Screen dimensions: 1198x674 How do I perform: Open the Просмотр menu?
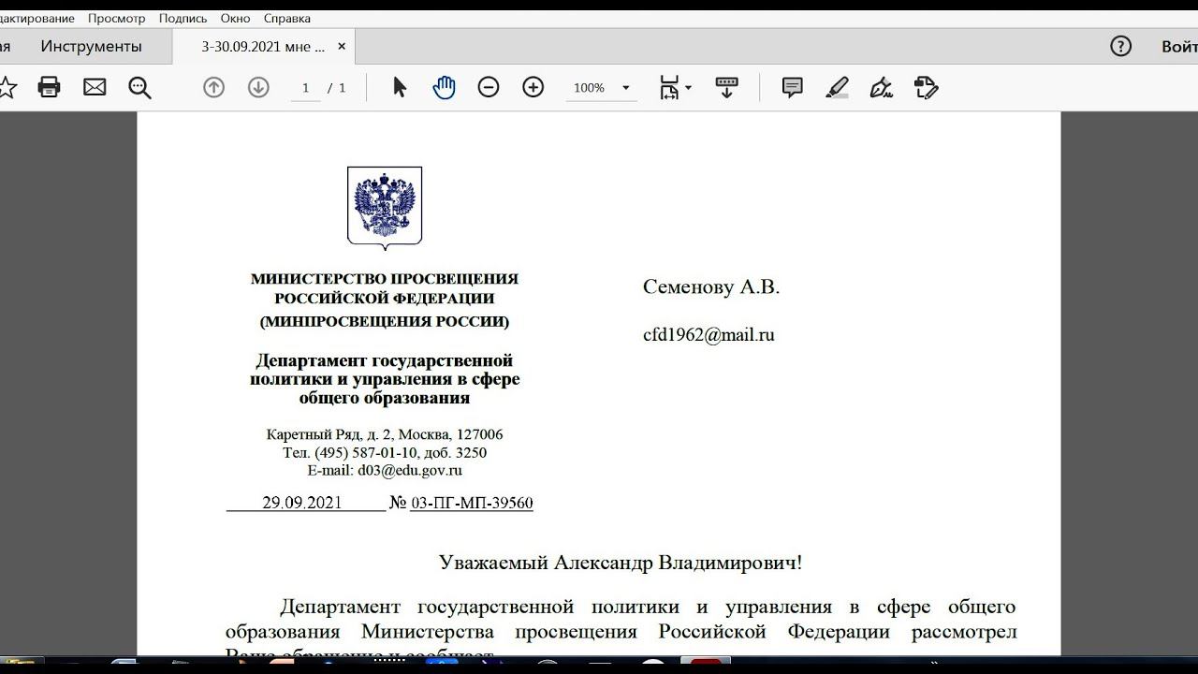(x=117, y=18)
